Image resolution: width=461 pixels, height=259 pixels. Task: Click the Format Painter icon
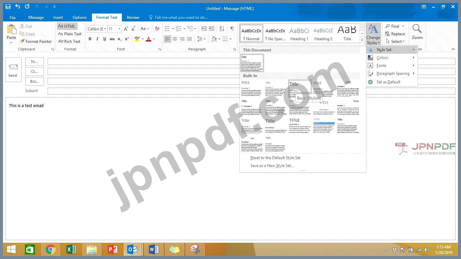22,41
